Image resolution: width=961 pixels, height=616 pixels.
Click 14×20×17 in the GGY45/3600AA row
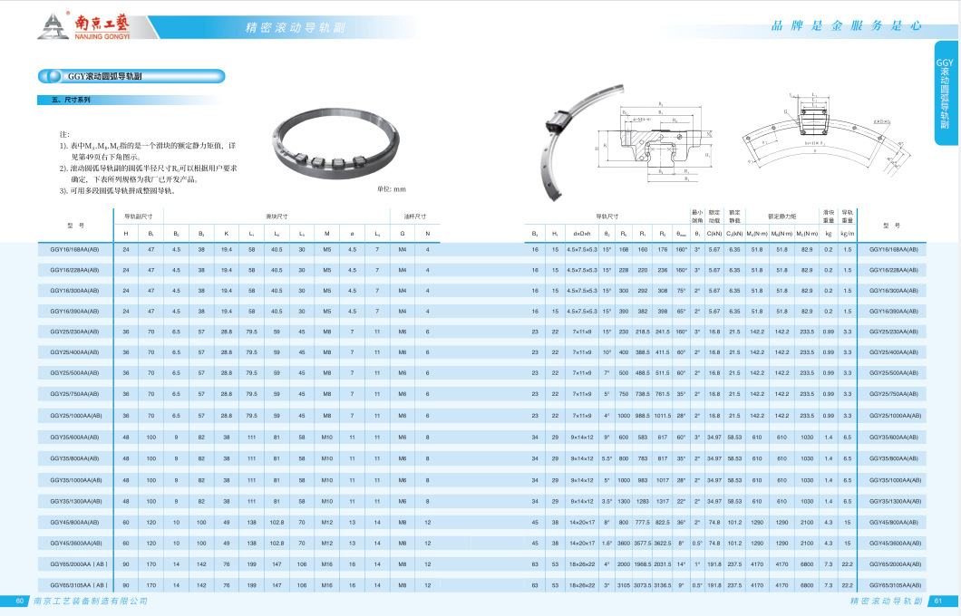point(582,544)
